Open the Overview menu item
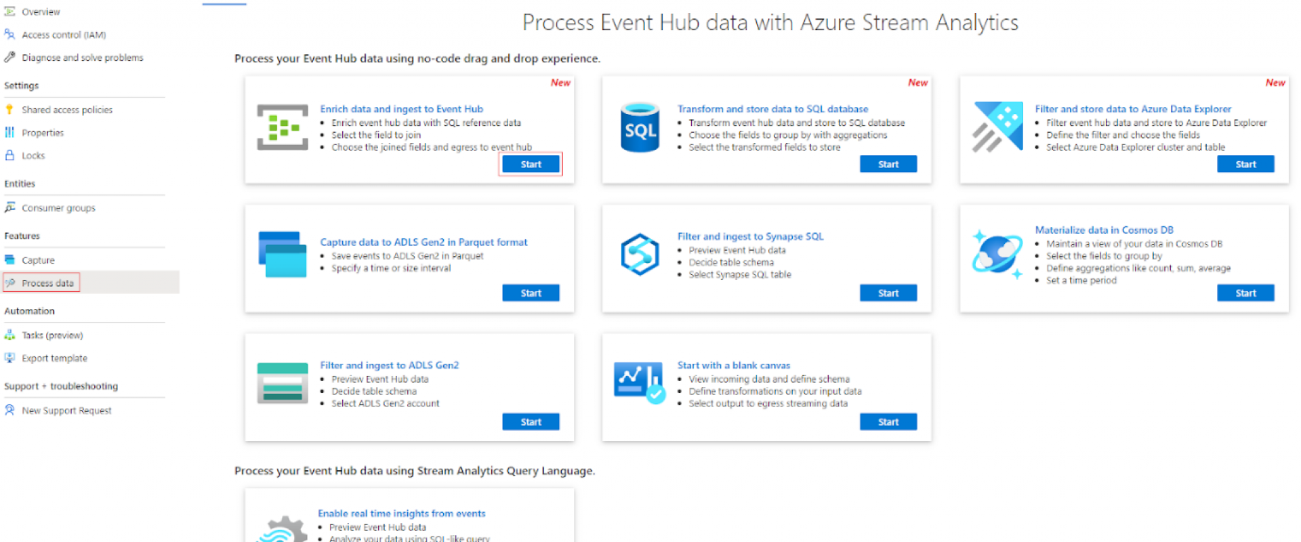1301x542 pixels. 41,12
